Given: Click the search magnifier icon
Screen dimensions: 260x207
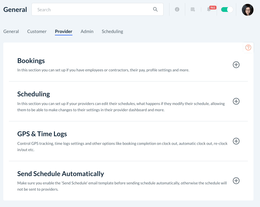Looking at the screenshot, I should click(x=155, y=10).
